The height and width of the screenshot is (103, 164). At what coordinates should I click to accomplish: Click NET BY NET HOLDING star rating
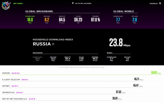[x=33, y=99]
